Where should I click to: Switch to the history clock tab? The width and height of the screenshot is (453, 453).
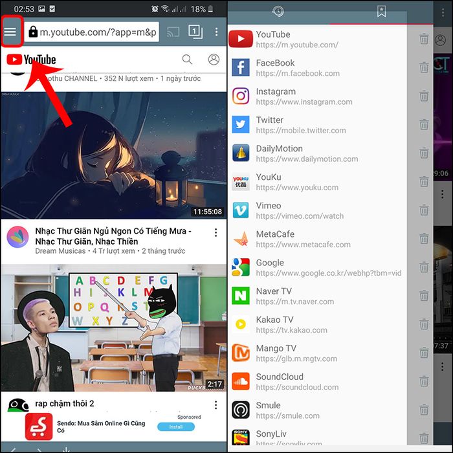278,12
